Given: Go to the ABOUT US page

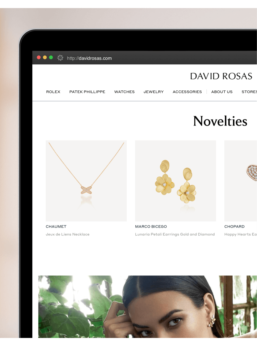Looking at the screenshot, I should 222,92.
